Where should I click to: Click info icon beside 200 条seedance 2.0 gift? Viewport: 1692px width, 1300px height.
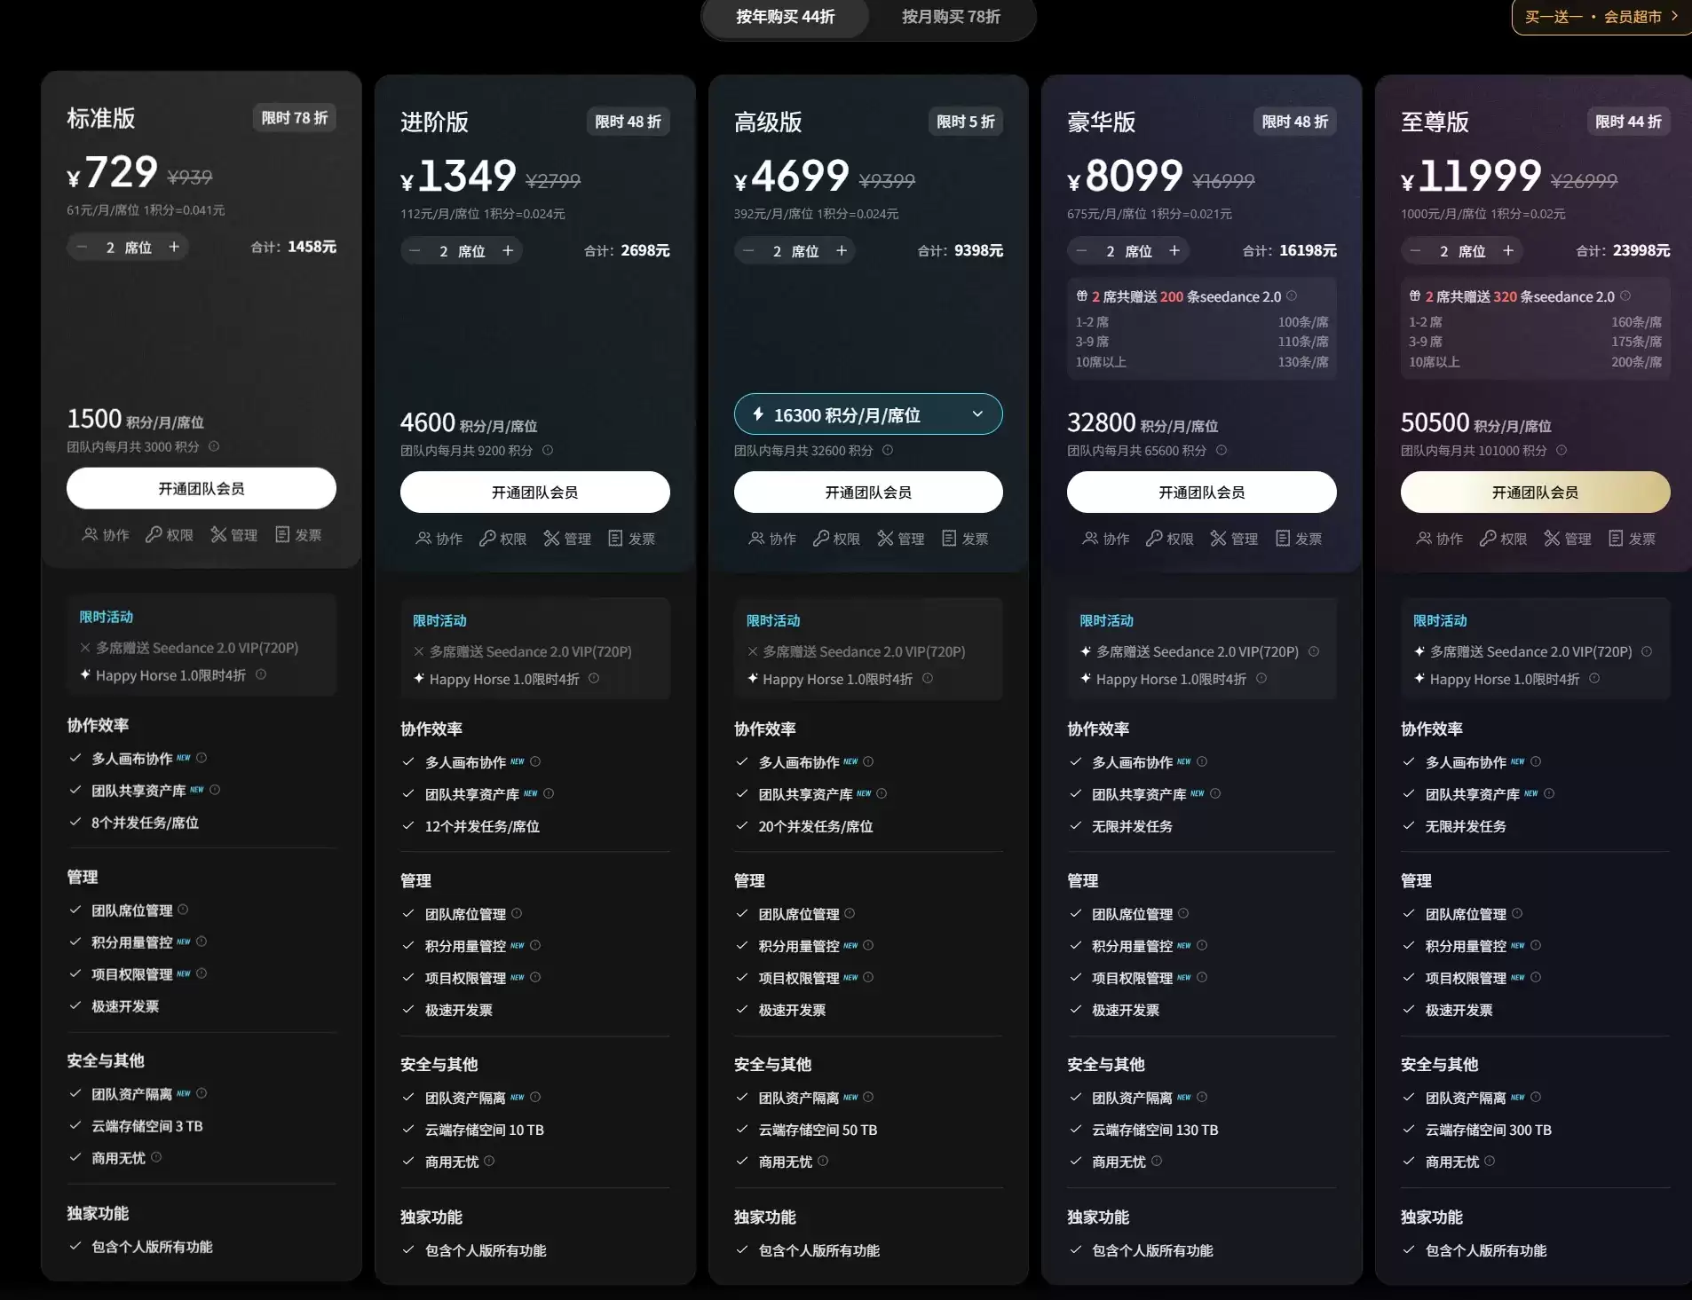(1292, 295)
